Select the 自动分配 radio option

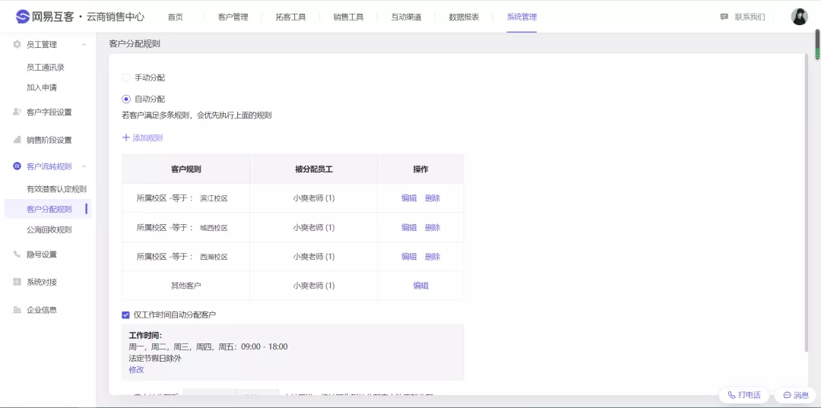coord(125,99)
